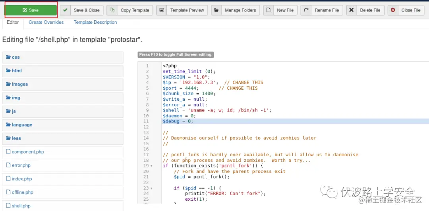Viewport: 429px width, 211px height.
Task: Click the $VERSION = "1.0" code line
Action: tap(186, 77)
